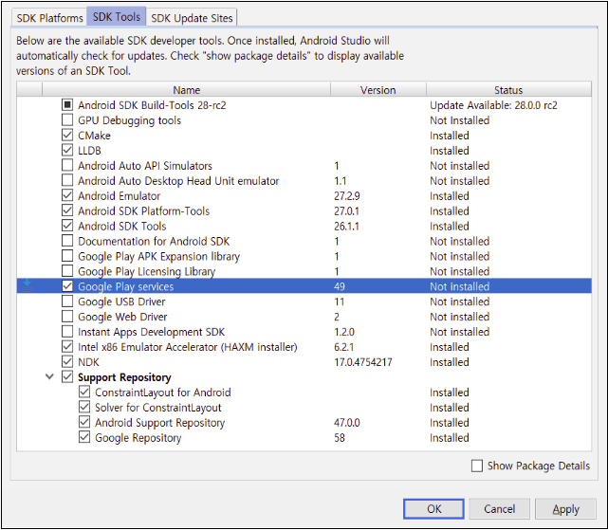Check Documentation for Android SDK checkbox

pyautogui.click(x=67, y=241)
